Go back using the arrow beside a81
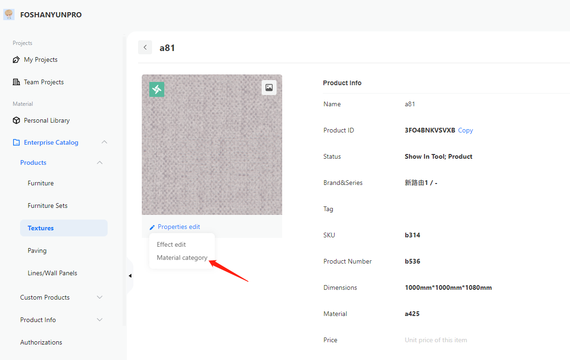The width and height of the screenshot is (570, 360). click(145, 47)
